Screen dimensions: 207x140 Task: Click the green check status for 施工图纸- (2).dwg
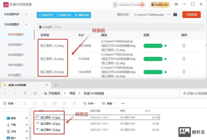click(x=165, y=59)
